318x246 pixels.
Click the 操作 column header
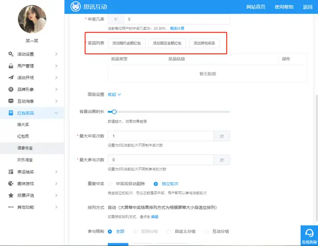click(x=286, y=59)
